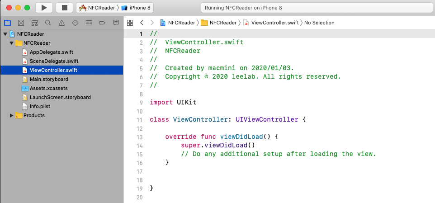Open the Find navigator magnifier icon

click(48, 23)
